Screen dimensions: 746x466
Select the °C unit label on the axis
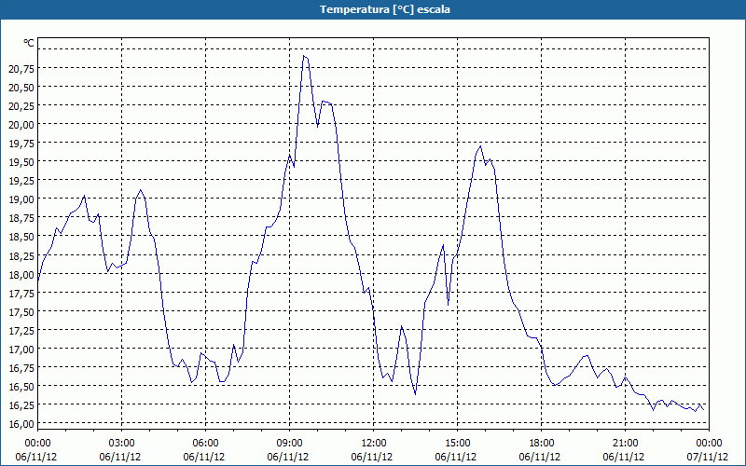29,43
